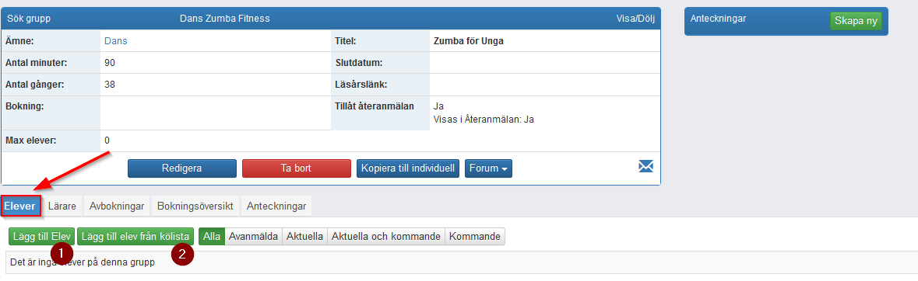Open the Bokningsöversikt tab
This screenshot has height=281, width=918.
(x=195, y=206)
